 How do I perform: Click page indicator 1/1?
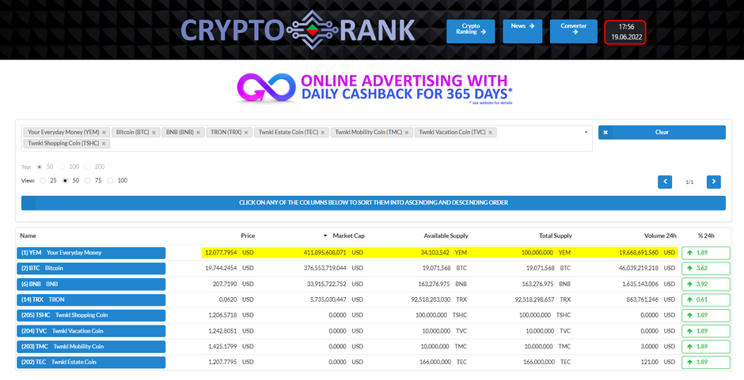pyautogui.click(x=689, y=182)
